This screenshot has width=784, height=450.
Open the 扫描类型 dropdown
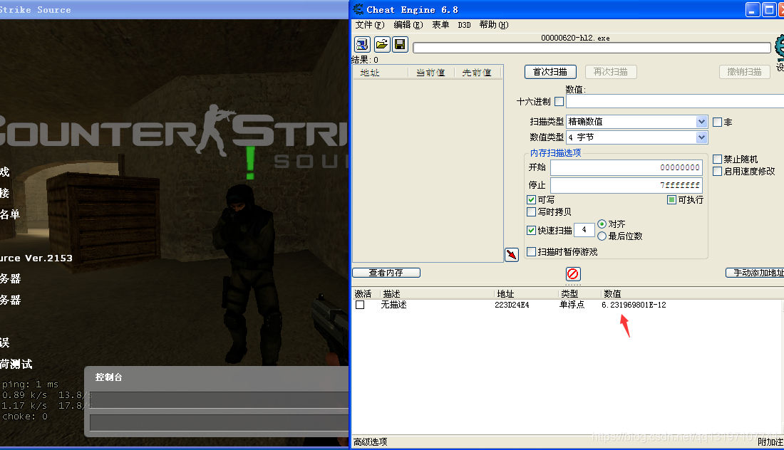pyautogui.click(x=701, y=122)
